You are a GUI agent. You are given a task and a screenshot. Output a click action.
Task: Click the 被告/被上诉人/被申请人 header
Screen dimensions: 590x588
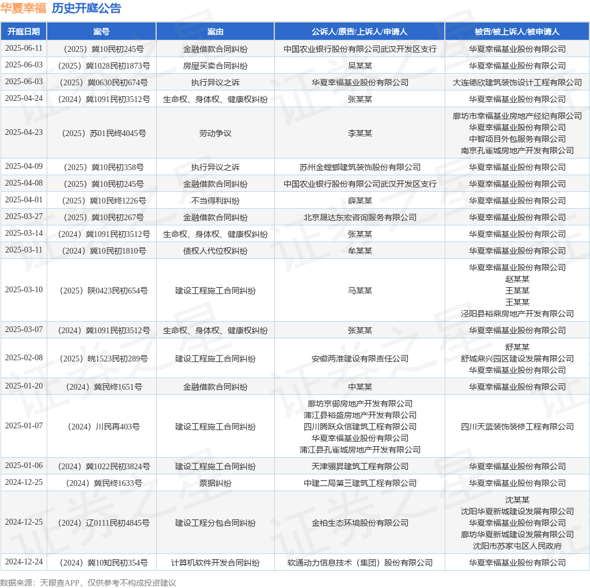517,32
